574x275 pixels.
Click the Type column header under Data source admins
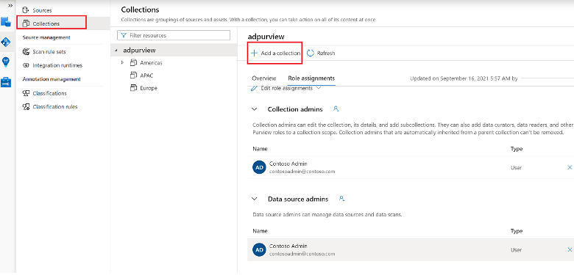coord(517,231)
